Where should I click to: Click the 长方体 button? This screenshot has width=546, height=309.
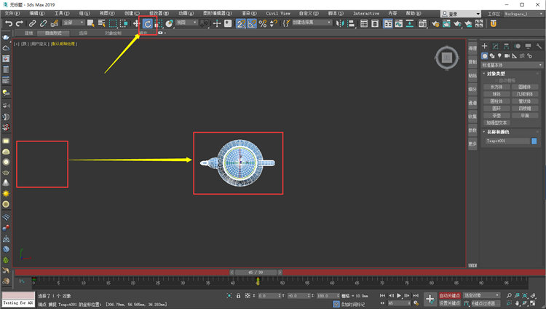(x=496, y=87)
